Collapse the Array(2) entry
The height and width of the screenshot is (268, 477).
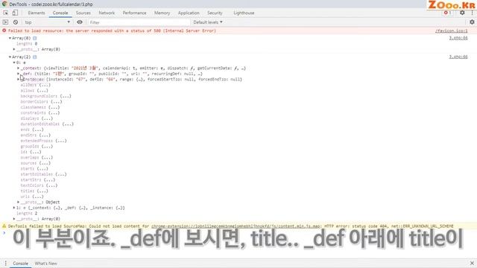[x=10, y=57]
